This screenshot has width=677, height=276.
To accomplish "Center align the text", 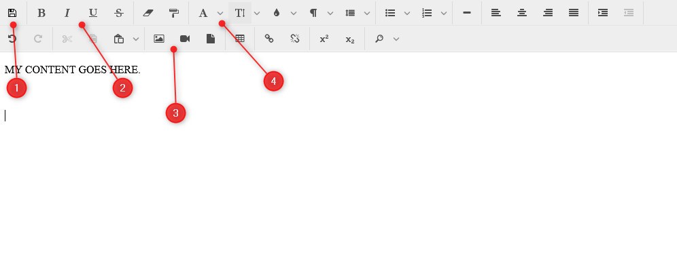I will [x=521, y=13].
